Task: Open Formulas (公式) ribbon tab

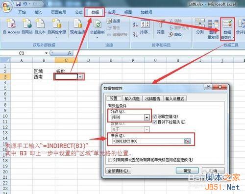Action: tap(79, 12)
